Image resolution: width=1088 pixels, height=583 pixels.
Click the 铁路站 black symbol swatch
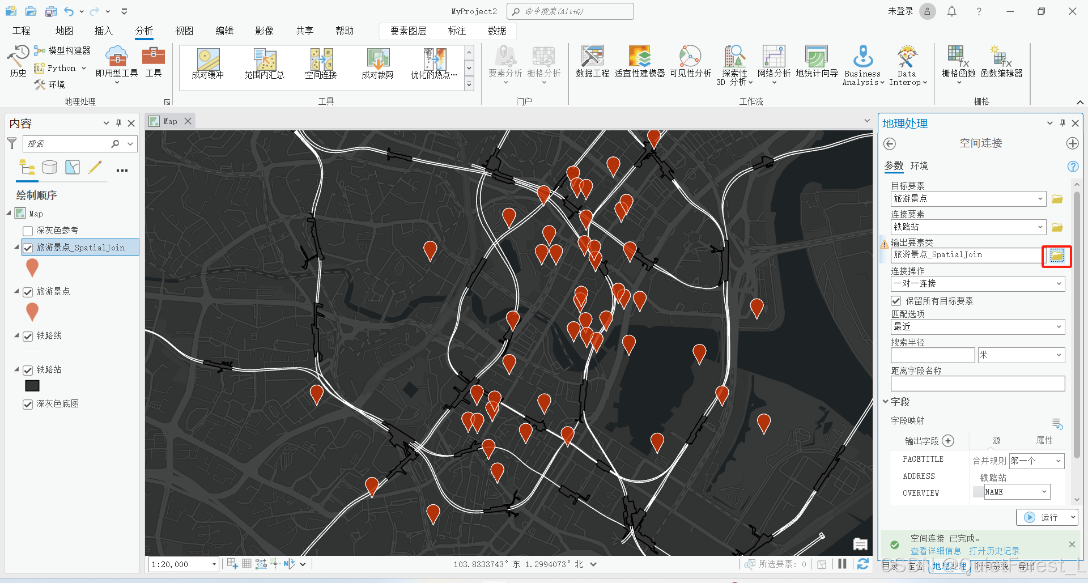[x=32, y=386]
